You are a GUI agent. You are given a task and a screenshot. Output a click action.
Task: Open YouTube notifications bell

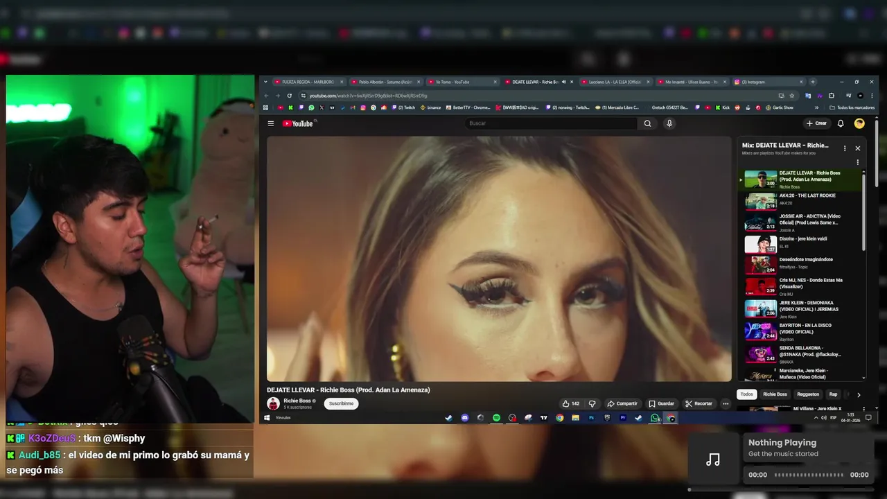pyautogui.click(x=841, y=123)
